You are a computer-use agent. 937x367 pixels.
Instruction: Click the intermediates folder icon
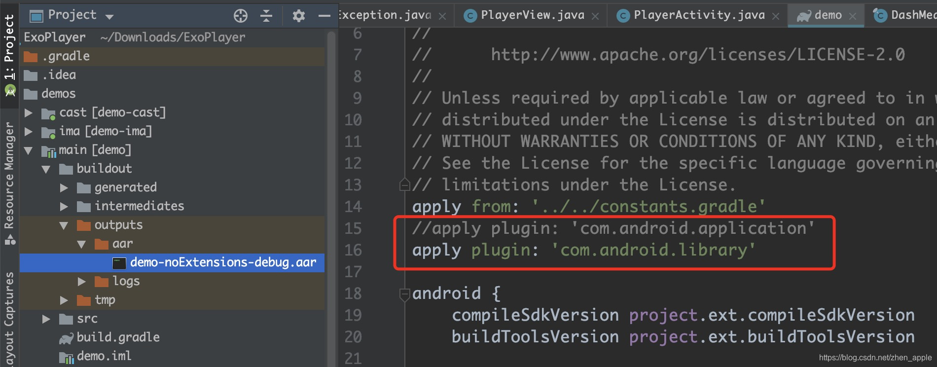[84, 207]
